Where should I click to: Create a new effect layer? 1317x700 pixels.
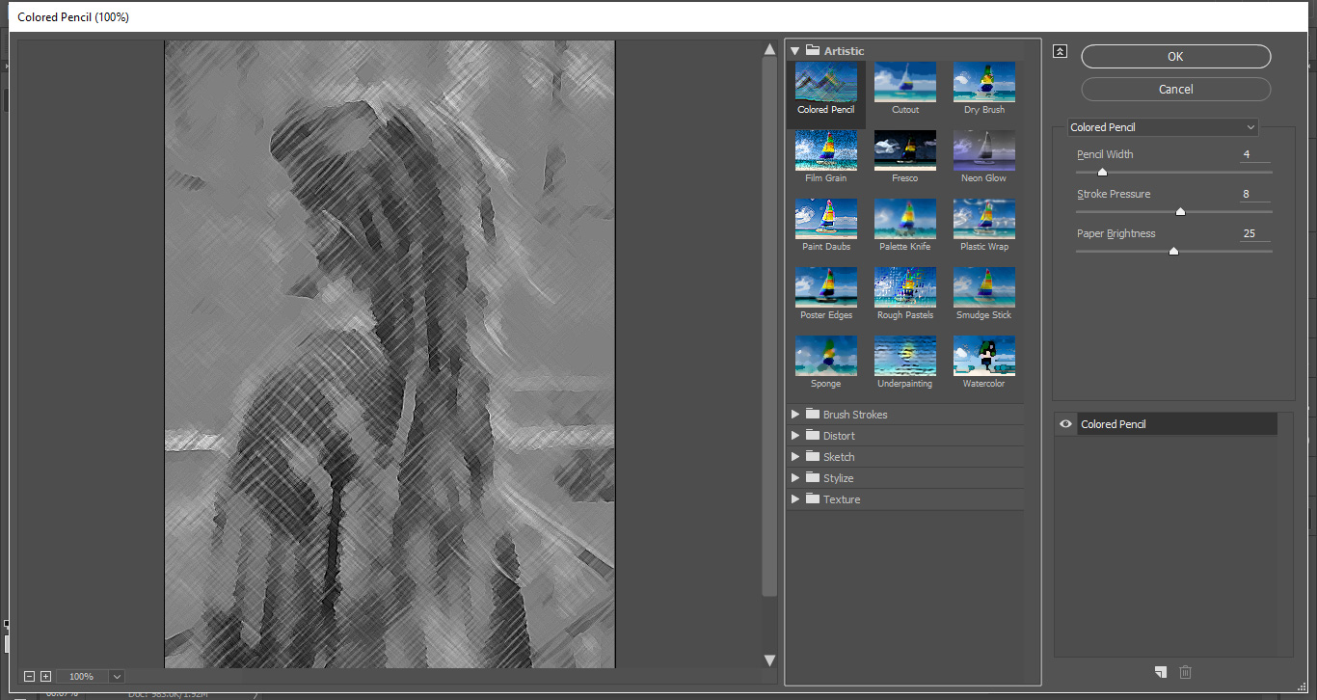pyautogui.click(x=1160, y=672)
